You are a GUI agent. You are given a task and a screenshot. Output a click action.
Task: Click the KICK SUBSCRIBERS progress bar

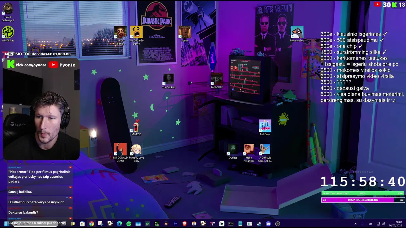tap(363, 200)
